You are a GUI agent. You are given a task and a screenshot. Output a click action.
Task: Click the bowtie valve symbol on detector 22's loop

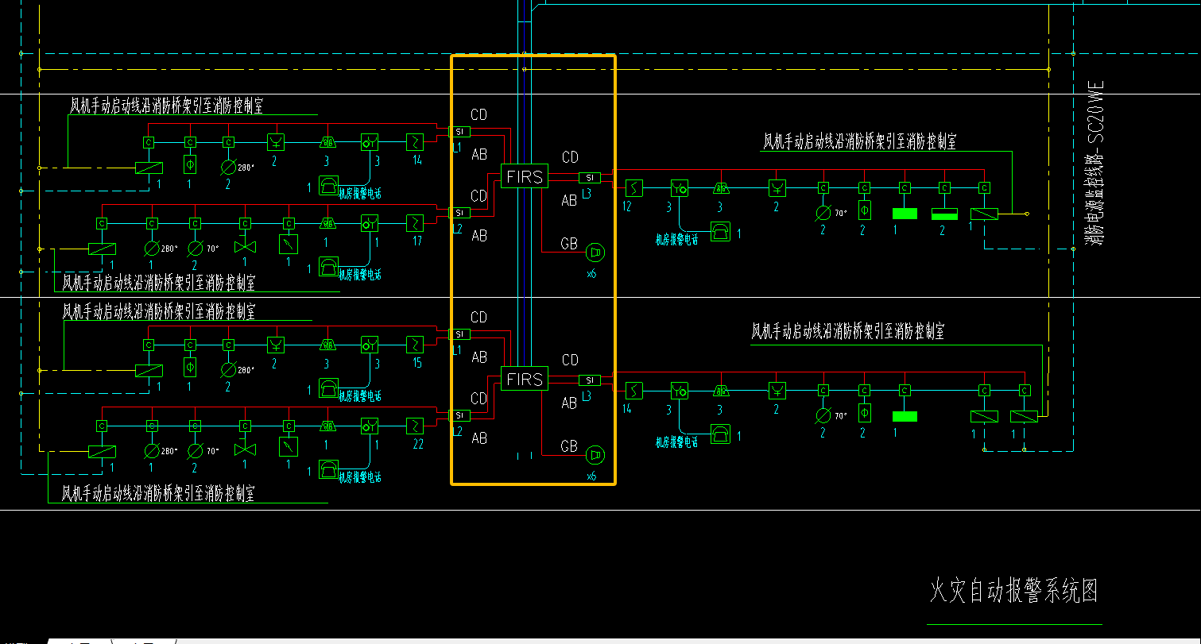[x=245, y=450]
